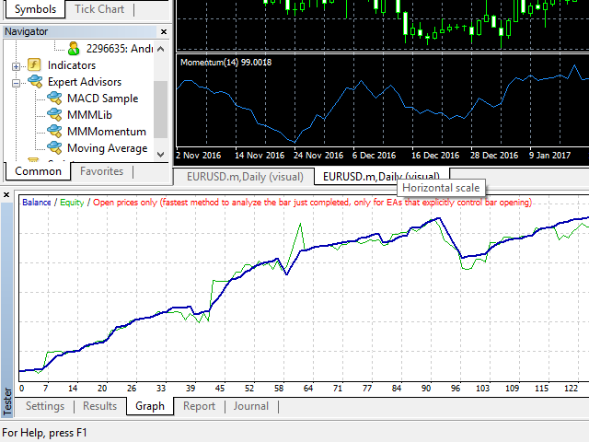Open the Journal tab in Tester
The image size is (589, 442).
tap(251, 406)
